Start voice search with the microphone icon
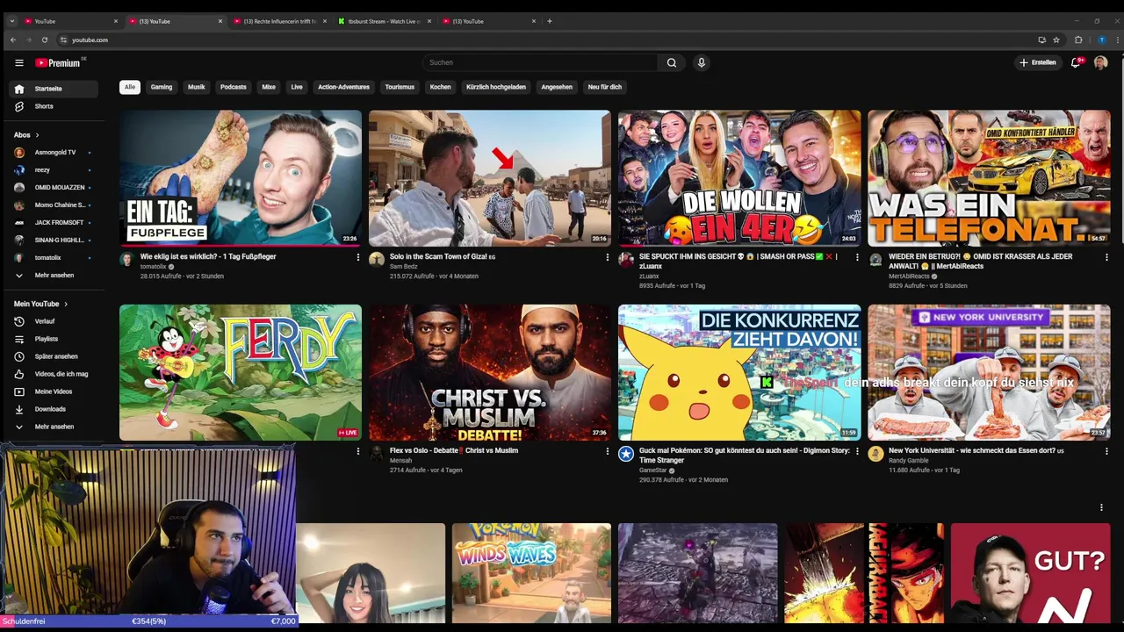 [x=701, y=62]
